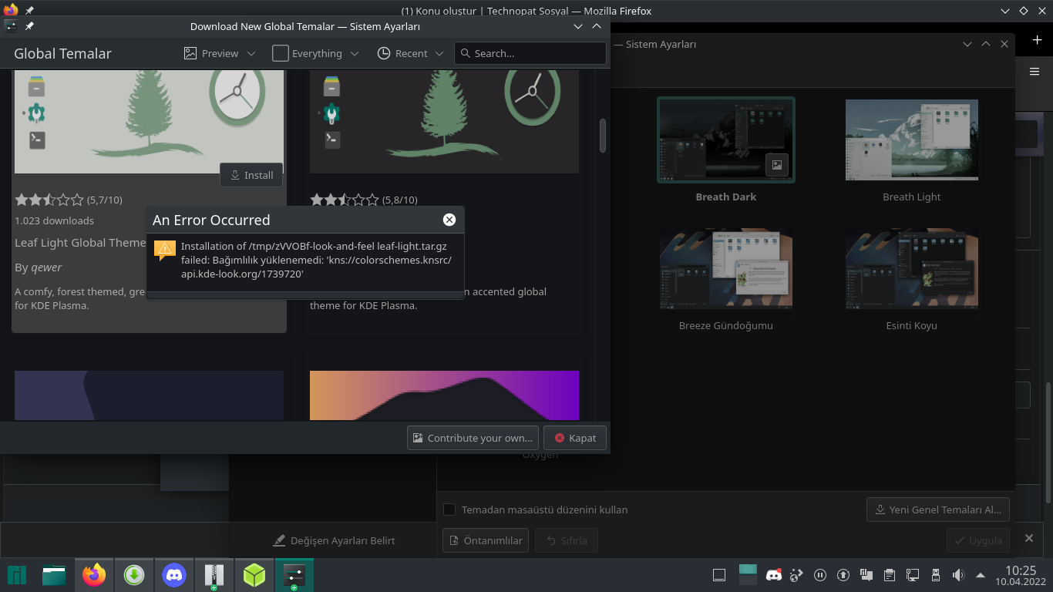Click the show desktop icon in the panel

pos(719,575)
